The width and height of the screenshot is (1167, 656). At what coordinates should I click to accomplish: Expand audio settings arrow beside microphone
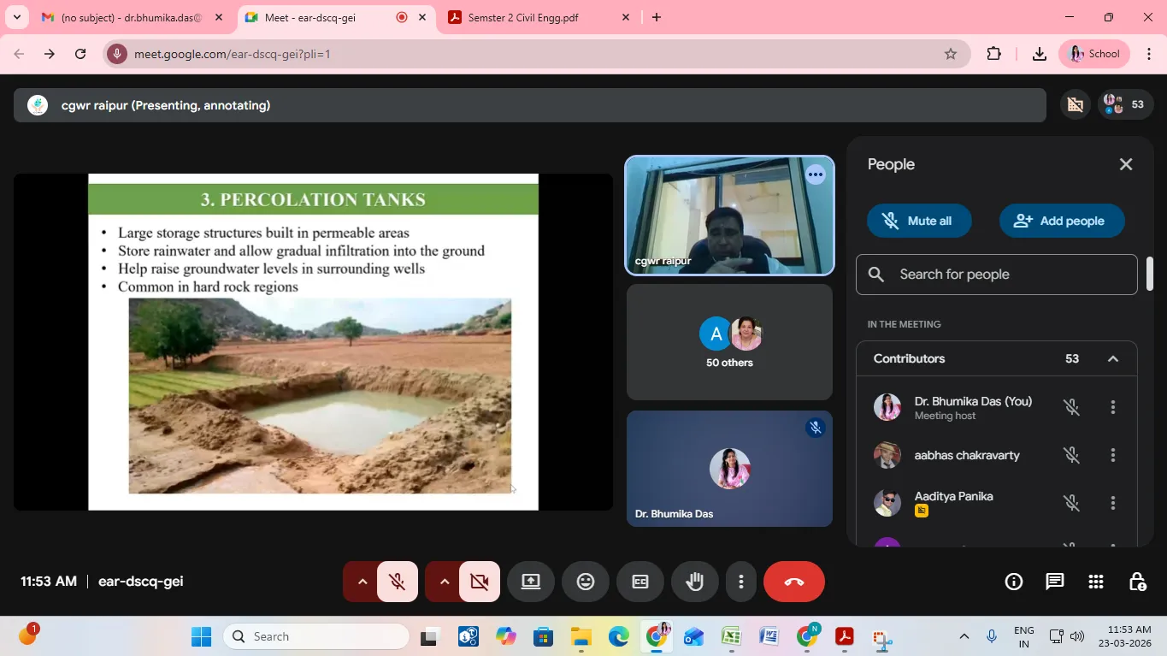362,582
